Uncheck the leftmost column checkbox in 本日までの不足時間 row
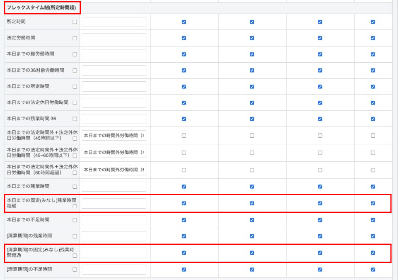This screenshot has width=398, height=280. [184, 220]
